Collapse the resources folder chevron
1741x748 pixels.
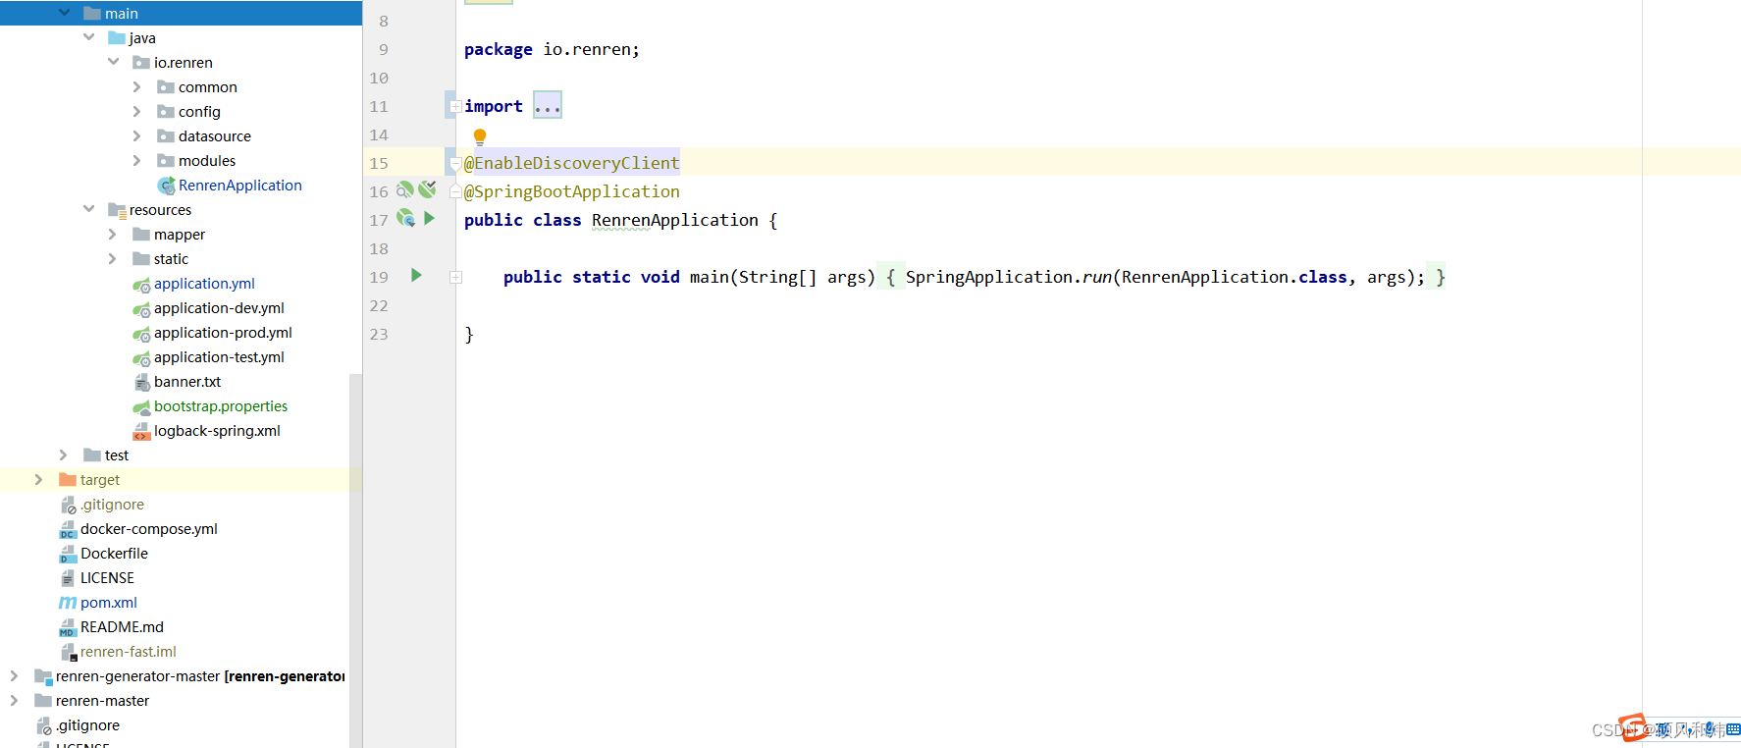click(89, 209)
